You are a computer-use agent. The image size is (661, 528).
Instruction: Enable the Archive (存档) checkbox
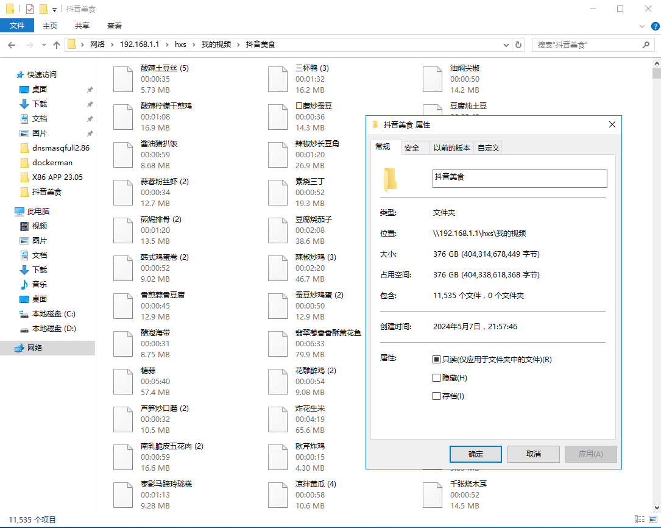coord(436,396)
